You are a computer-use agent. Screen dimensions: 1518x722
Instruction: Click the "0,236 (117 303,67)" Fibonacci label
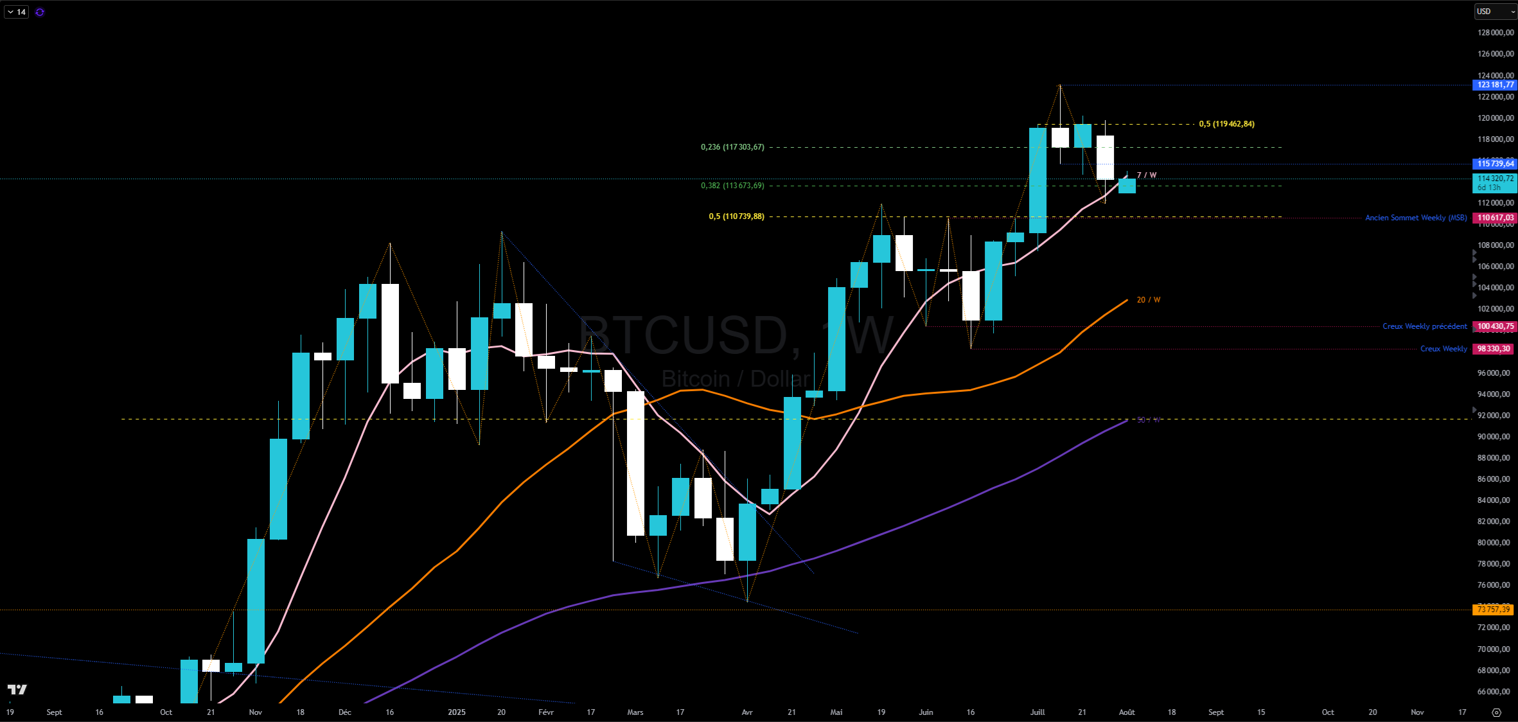(x=732, y=147)
